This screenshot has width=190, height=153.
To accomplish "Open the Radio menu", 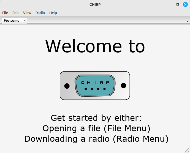I will 40,13.
